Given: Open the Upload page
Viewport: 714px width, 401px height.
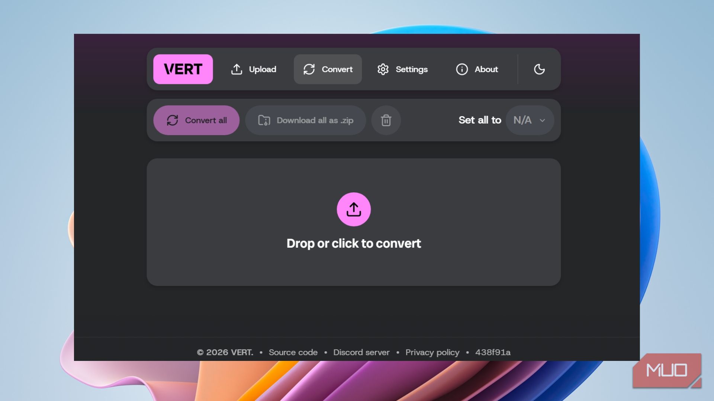Looking at the screenshot, I should pyautogui.click(x=254, y=69).
